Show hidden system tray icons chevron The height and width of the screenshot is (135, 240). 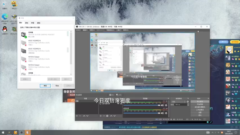(212, 132)
